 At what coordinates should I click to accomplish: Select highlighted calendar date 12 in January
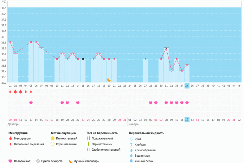[187, 120]
